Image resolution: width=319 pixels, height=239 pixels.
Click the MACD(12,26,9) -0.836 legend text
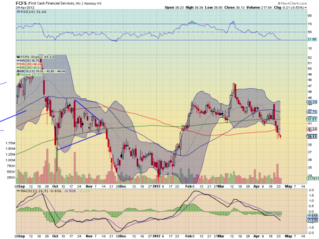click(x=41, y=191)
